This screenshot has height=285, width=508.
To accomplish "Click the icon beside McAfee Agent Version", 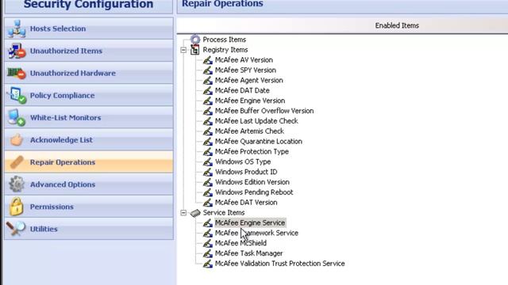I will pyautogui.click(x=208, y=81).
